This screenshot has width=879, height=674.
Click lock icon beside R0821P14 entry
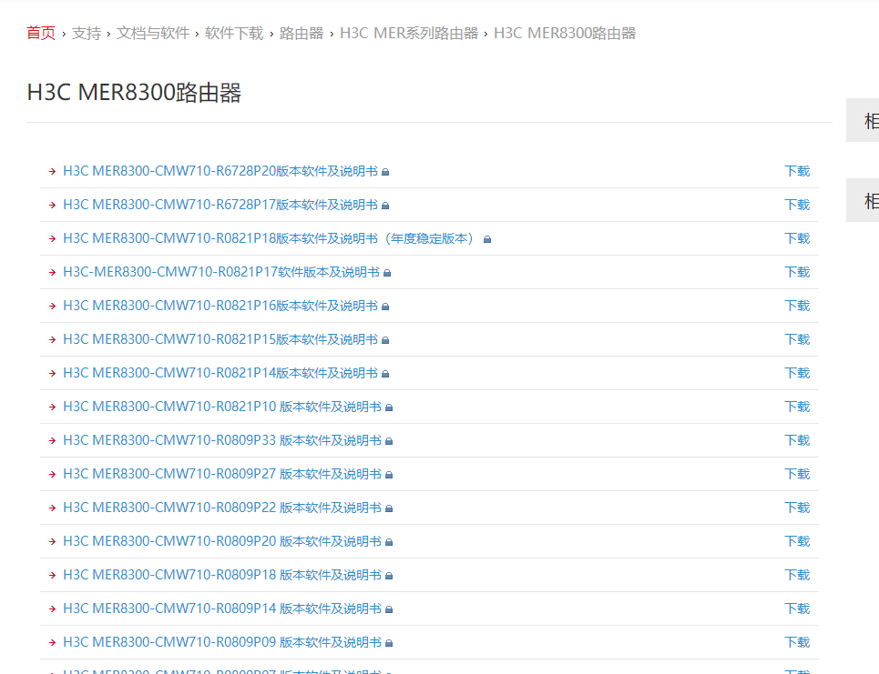tap(385, 374)
